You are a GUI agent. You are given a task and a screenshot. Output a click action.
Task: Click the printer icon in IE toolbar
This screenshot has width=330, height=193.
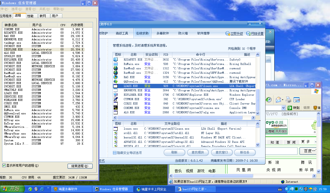click(288, 100)
